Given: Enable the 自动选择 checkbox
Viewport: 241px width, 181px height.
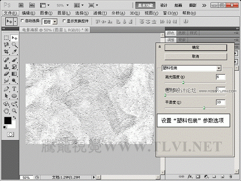Looking at the screenshot, I should [x=22, y=21].
